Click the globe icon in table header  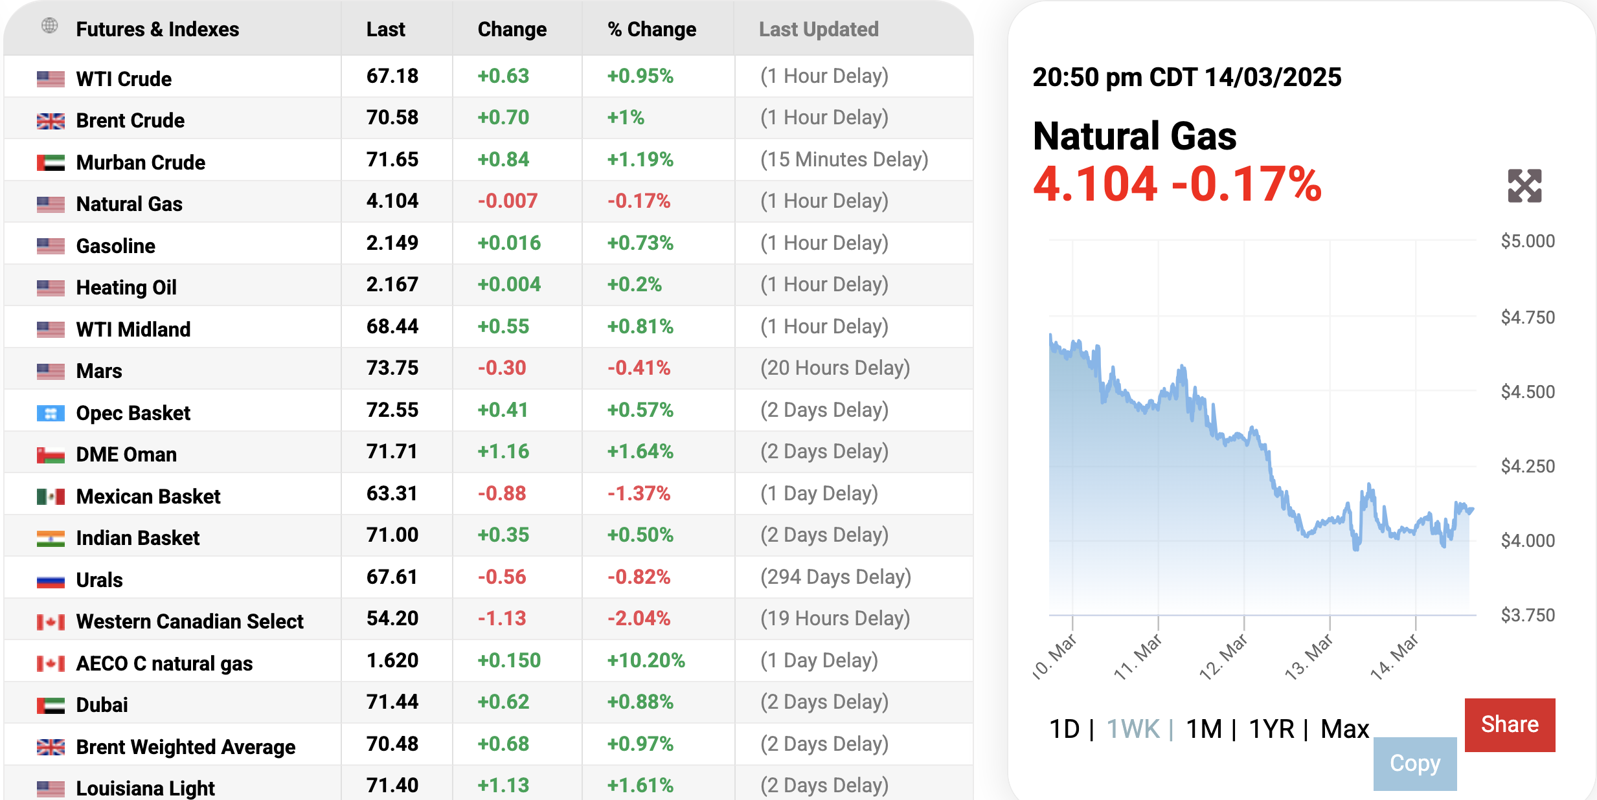tap(50, 26)
